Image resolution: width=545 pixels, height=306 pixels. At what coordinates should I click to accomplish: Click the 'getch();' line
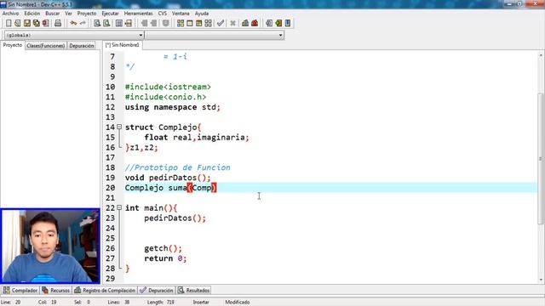coord(163,248)
